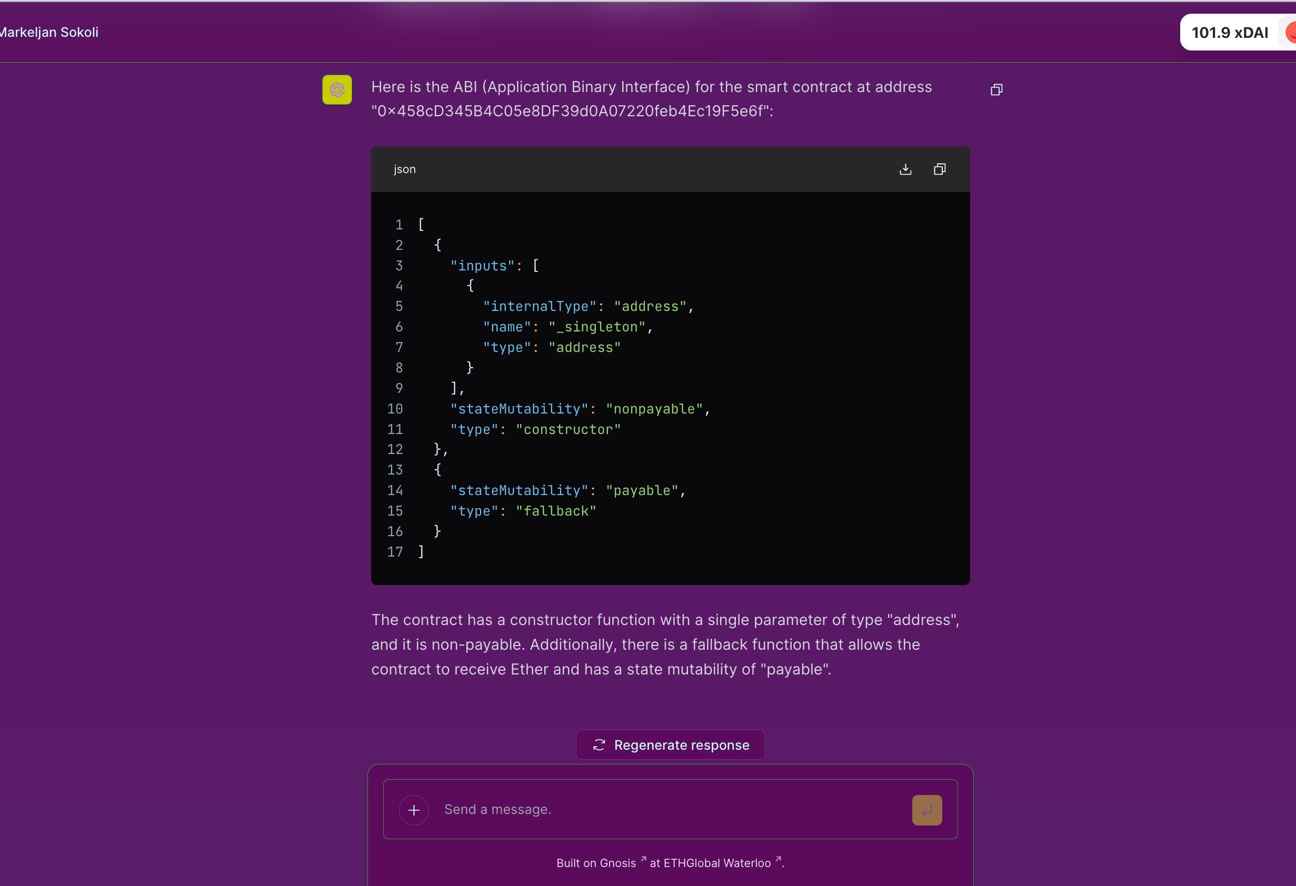
Task: Click code line "type": "constructor"
Action: click(x=535, y=430)
